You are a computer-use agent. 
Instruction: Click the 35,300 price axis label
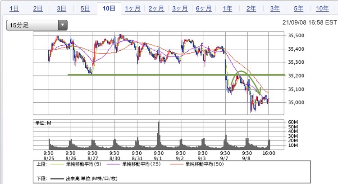click(296, 62)
